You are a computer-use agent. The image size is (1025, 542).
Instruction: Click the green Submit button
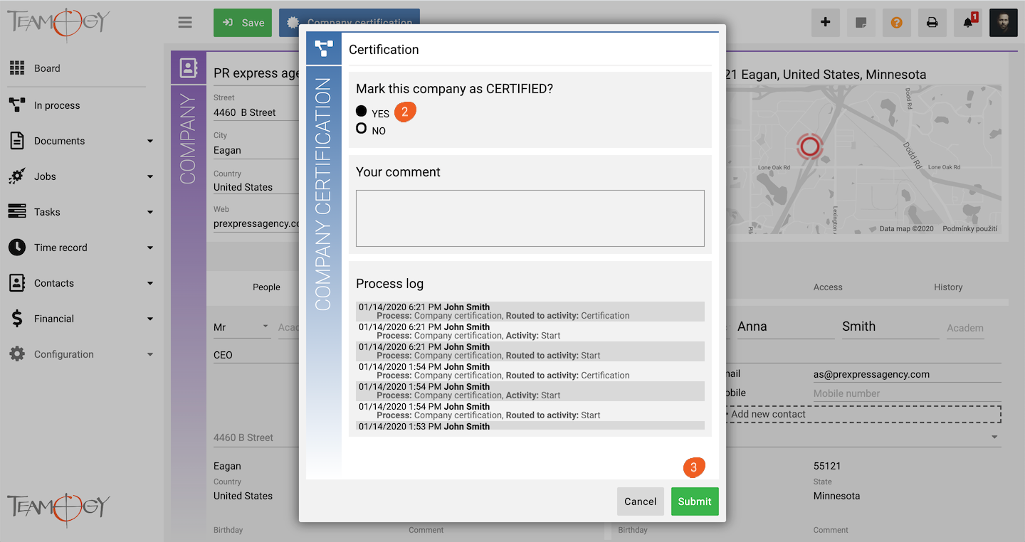(695, 501)
